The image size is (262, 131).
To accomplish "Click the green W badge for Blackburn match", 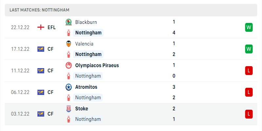I will pyautogui.click(x=249, y=28).
